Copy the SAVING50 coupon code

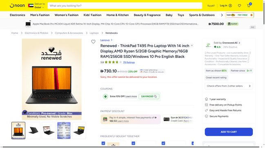point(156,96)
